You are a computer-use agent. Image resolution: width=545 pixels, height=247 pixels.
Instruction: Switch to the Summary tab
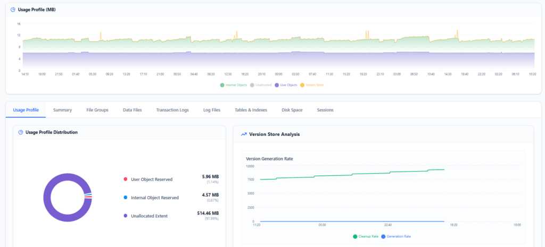tap(62, 110)
